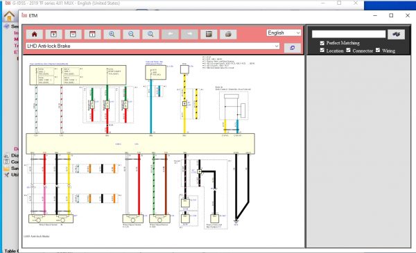Click the save diagram image icon
416x253 pixels.
(x=209, y=34)
